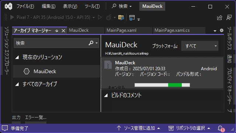Close the アーカイブ マネージャー tab

(63, 31)
